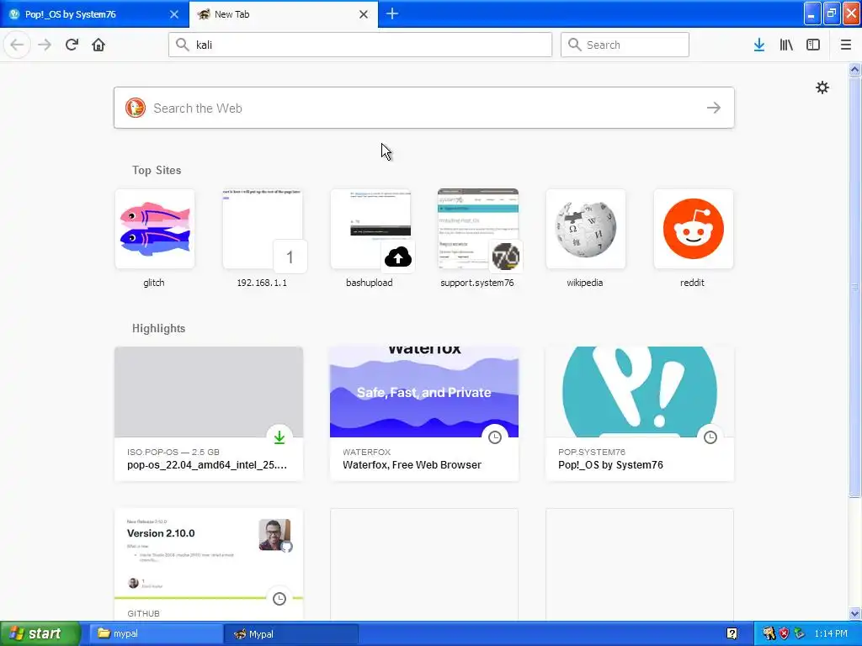The height and width of the screenshot is (646, 862).
Task: Open the hamburger application menu
Action: point(846,45)
